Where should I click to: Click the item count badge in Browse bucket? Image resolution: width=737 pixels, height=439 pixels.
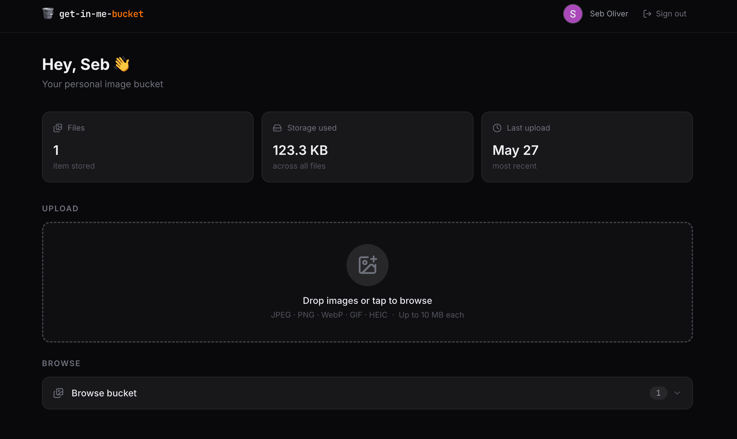point(658,393)
